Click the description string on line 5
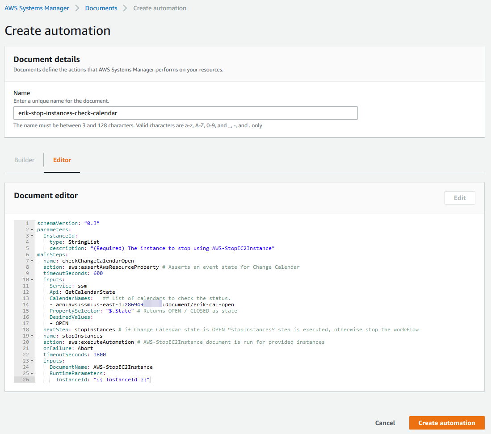The width and height of the screenshot is (491, 434). 183,248
